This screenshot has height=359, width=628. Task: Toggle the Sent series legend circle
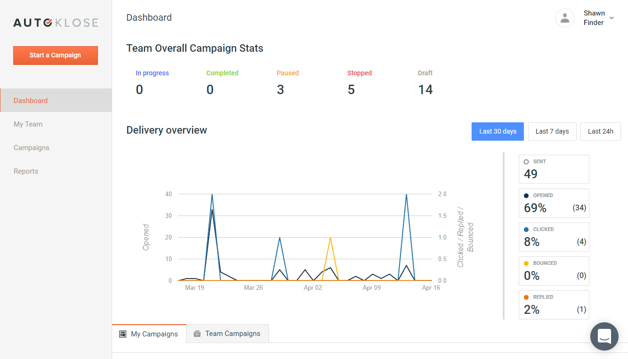tap(526, 162)
